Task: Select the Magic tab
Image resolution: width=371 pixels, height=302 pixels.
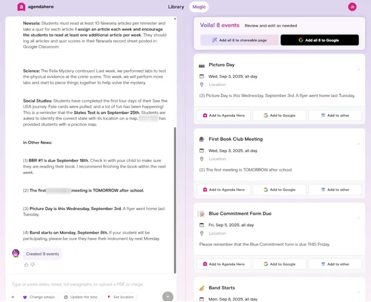Action: 199,7
